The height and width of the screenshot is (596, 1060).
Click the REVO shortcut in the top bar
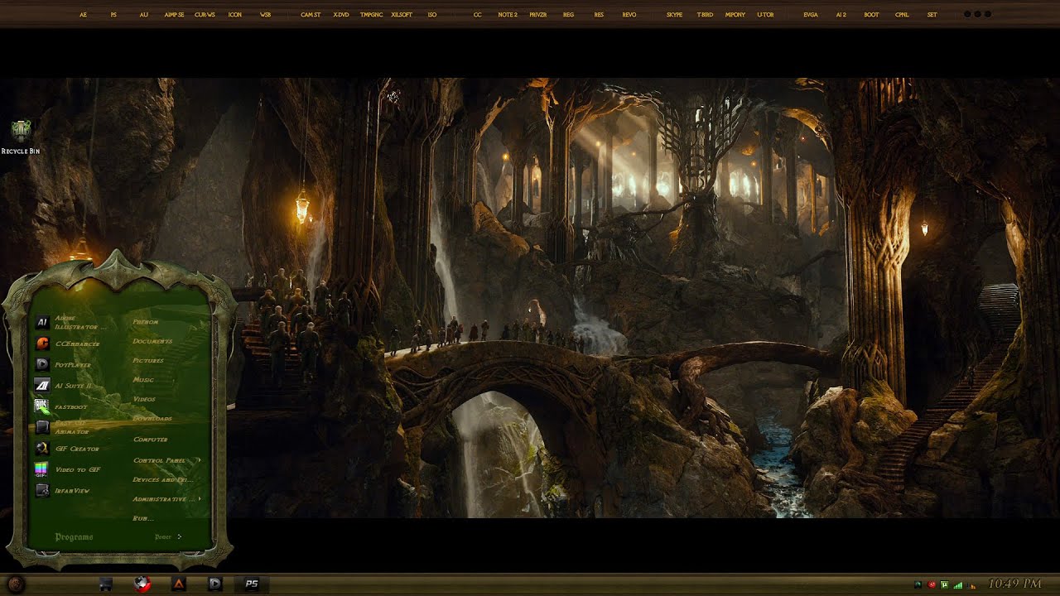pos(629,15)
